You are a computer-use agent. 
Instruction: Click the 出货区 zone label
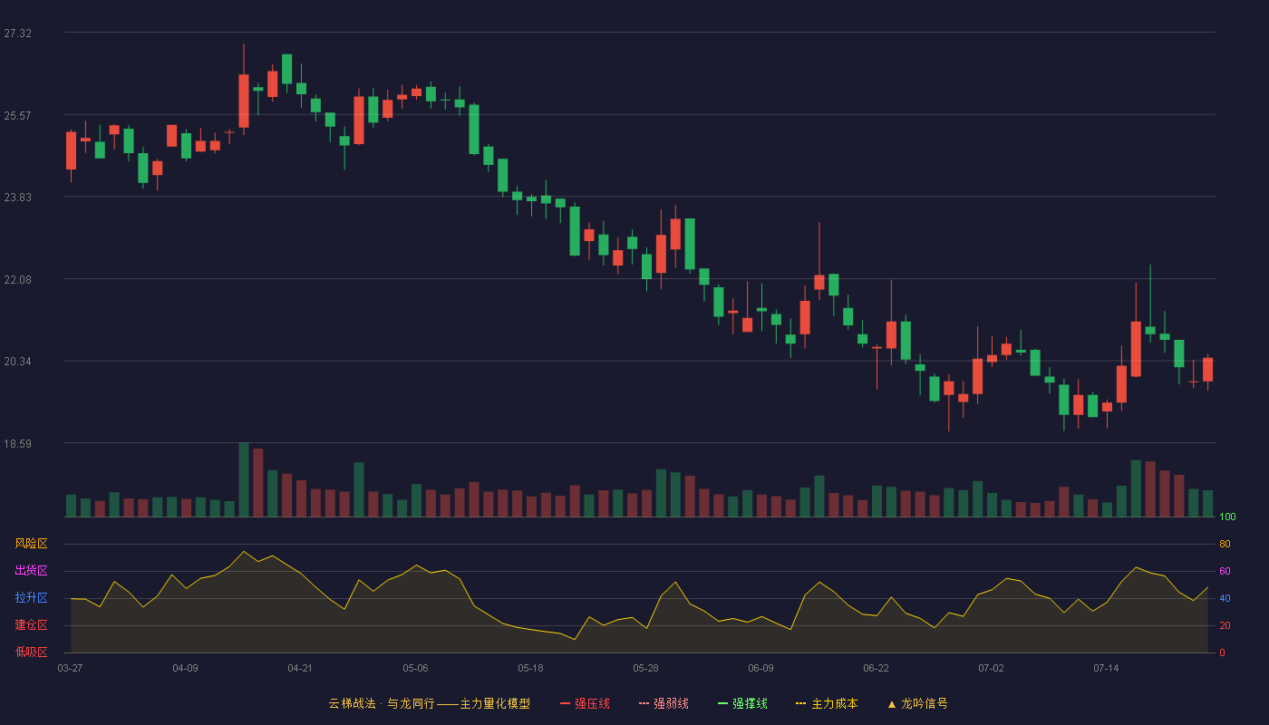[31, 571]
